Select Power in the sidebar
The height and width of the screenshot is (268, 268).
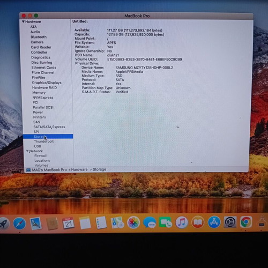click(38, 113)
